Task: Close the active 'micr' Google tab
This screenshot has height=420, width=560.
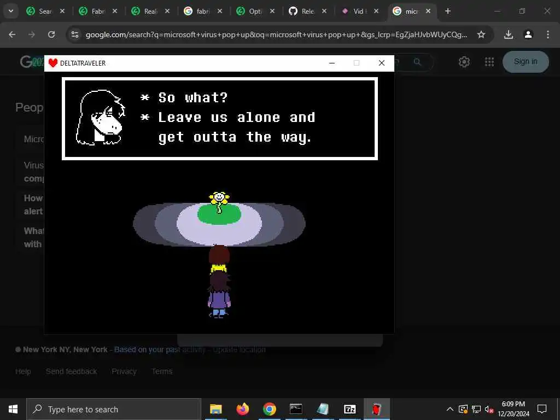Action: coord(428,11)
